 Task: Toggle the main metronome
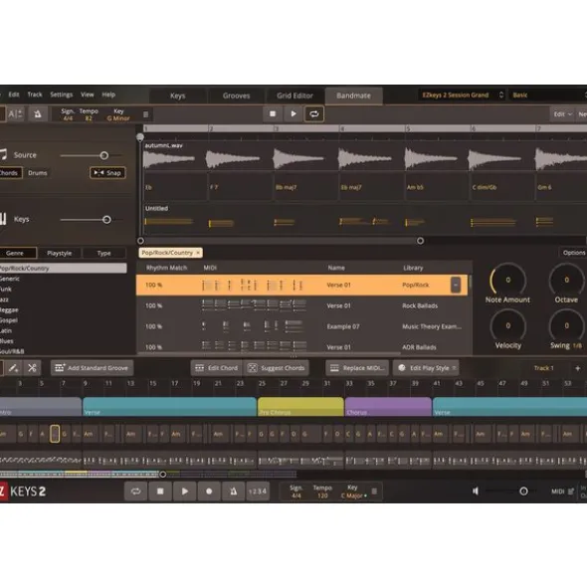[233, 491]
